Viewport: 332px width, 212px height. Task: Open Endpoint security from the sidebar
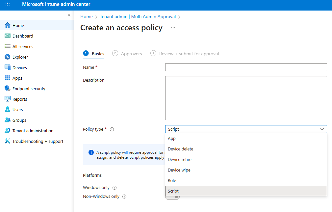tap(7, 88)
